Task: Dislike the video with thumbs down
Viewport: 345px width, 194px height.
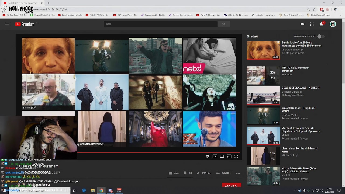Action: click(x=185, y=173)
